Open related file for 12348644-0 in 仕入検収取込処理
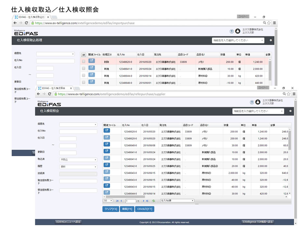The width and height of the screenshot is (307, 230). tap(92, 75)
